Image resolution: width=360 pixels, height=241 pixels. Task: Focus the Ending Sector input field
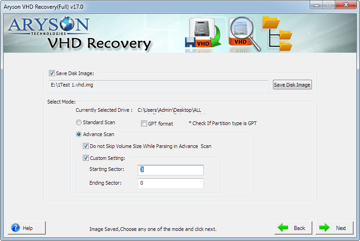point(170,183)
